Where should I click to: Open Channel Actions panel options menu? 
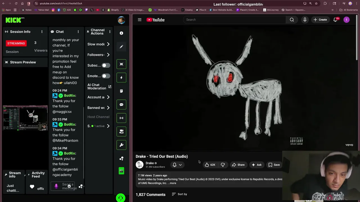coord(110,32)
